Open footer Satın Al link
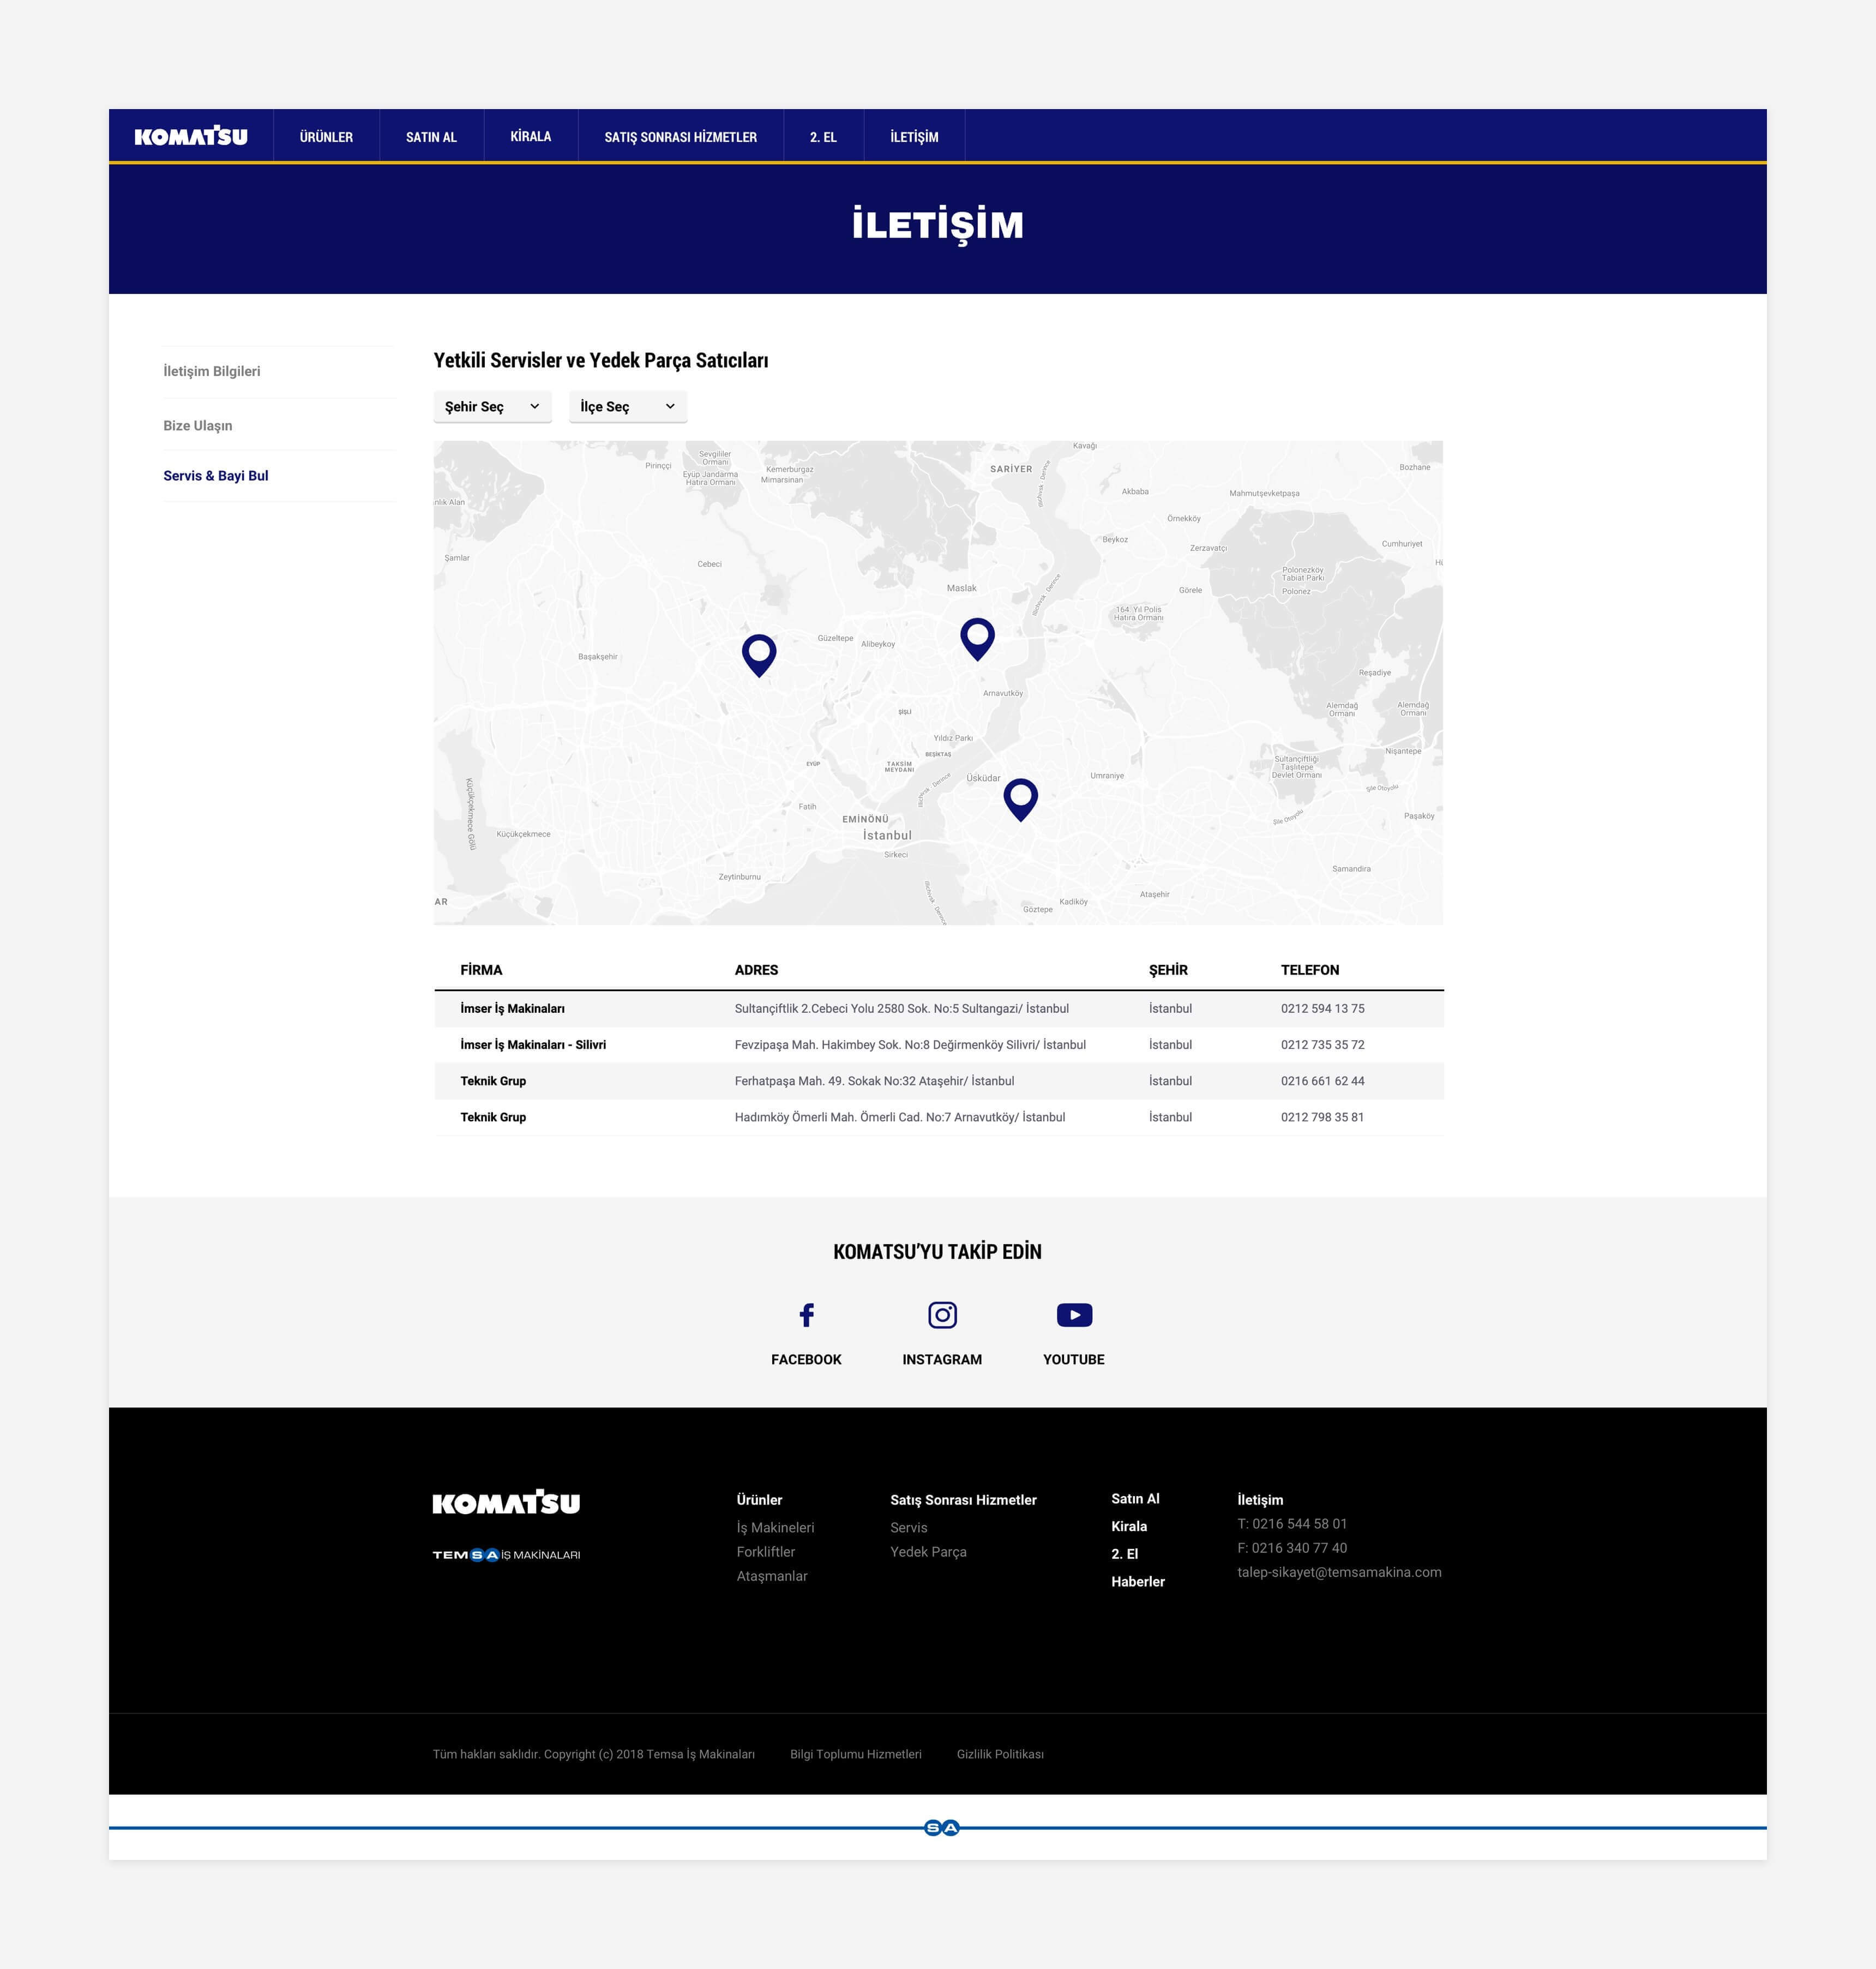This screenshot has height=1969, width=1876. (x=1135, y=1498)
